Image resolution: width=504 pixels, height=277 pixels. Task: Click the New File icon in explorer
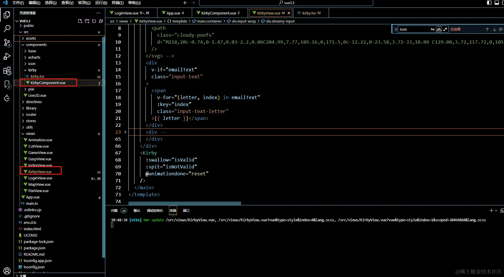coord(80,21)
